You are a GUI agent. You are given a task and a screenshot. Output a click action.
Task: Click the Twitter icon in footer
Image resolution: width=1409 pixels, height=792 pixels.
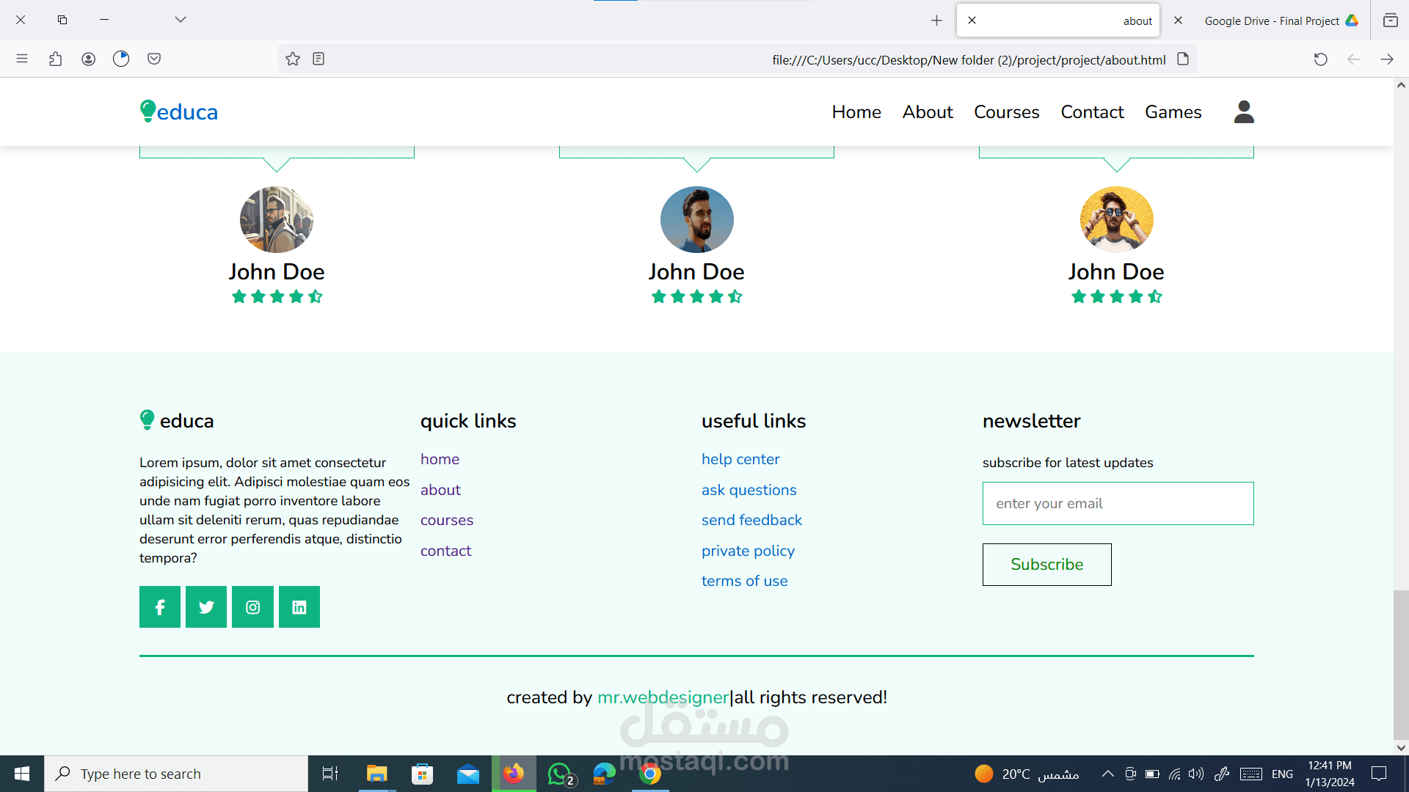click(x=206, y=607)
